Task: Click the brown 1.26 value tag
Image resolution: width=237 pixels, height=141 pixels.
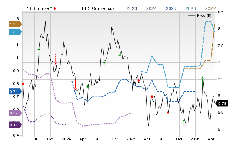Action: pyautogui.click(x=16, y=24)
